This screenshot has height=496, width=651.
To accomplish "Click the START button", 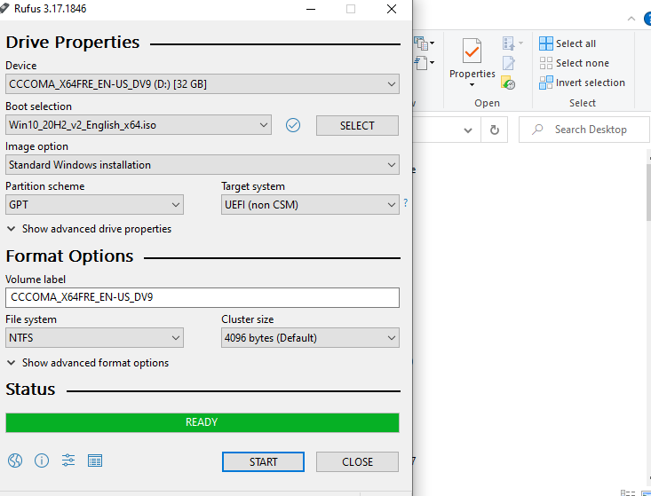I will coord(263,461).
